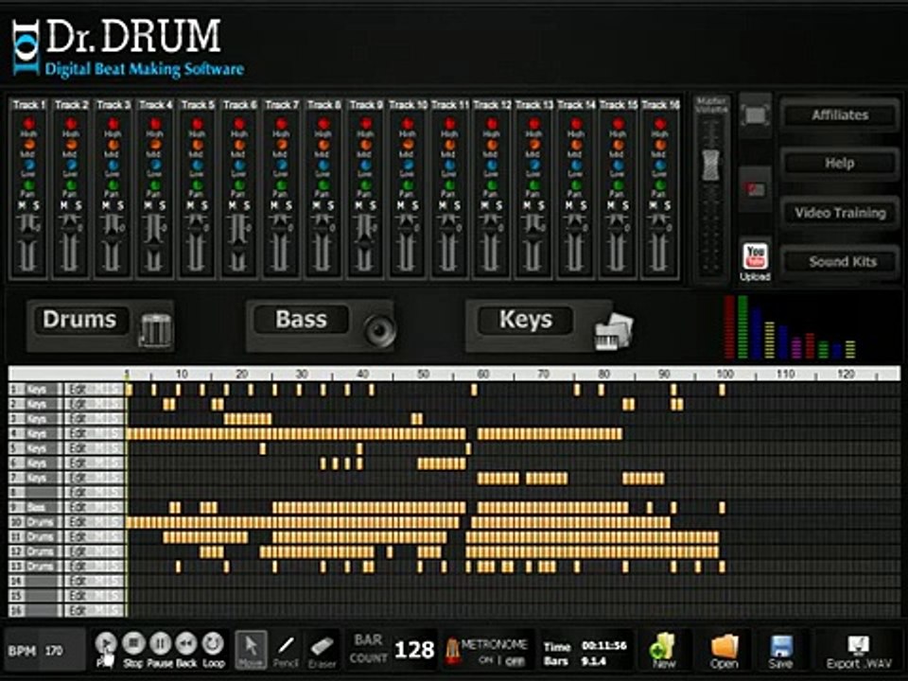Pause the beat with the Pause button
The width and height of the screenshot is (908, 681).
click(x=160, y=643)
